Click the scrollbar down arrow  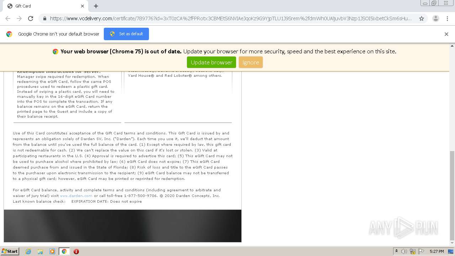[x=452, y=244]
